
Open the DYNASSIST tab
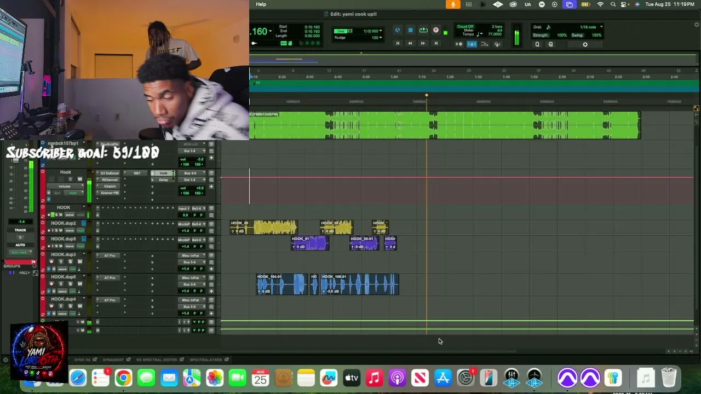click(x=113, y=360)
